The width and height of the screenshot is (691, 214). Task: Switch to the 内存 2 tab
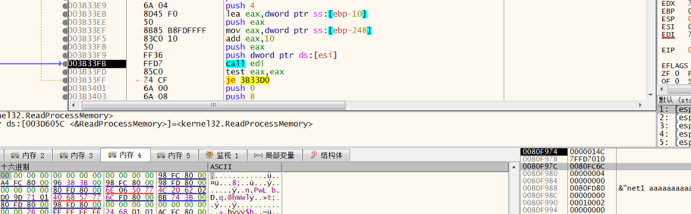pyautogui.click(x=28, y=155)
